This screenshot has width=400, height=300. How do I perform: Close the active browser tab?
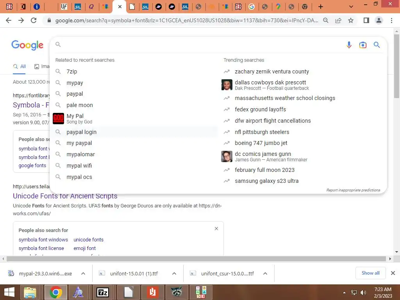pos(120,7)
